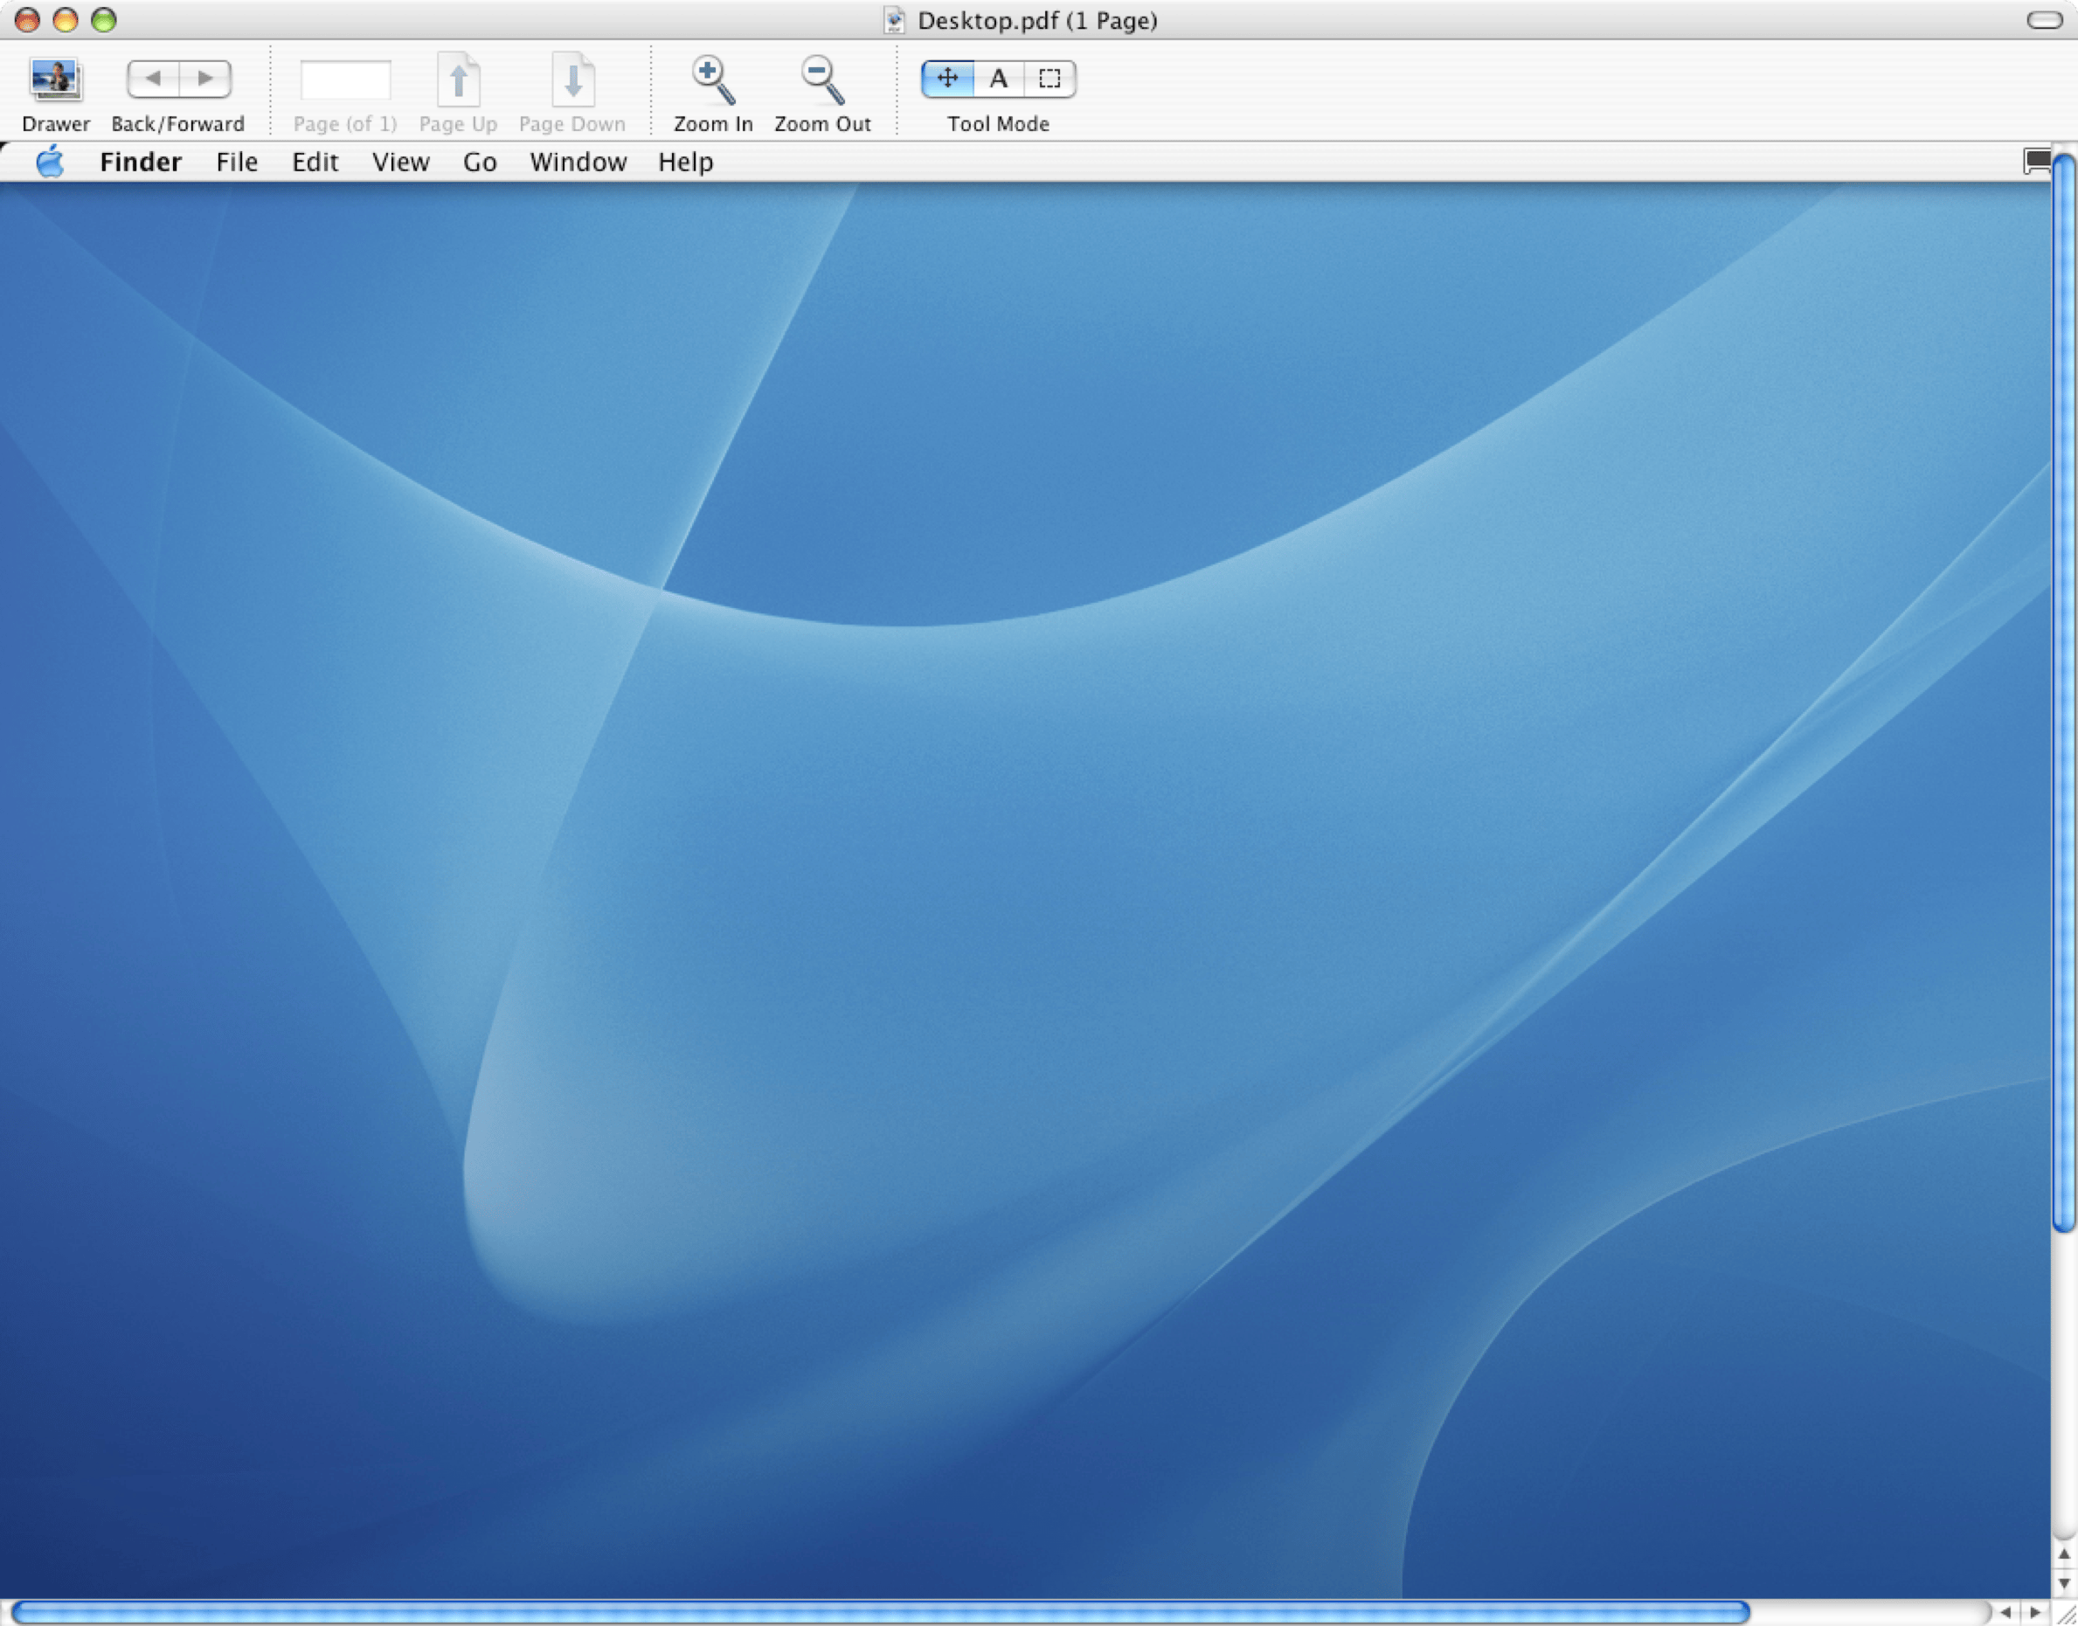Select the rectangular selection tool mode
The height and width of the screenshot is (1626, 2078).
1050,79
